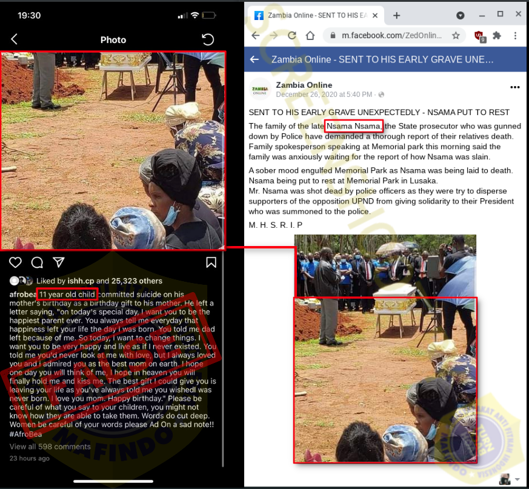The height and width of the screenshot is (489, 529).
Task: Click the Wi-Fi icon in phone status bar
Action: [x=195, y=15]
